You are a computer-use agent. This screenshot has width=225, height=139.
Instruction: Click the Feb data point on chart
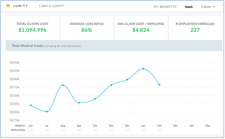click(159, 85)
